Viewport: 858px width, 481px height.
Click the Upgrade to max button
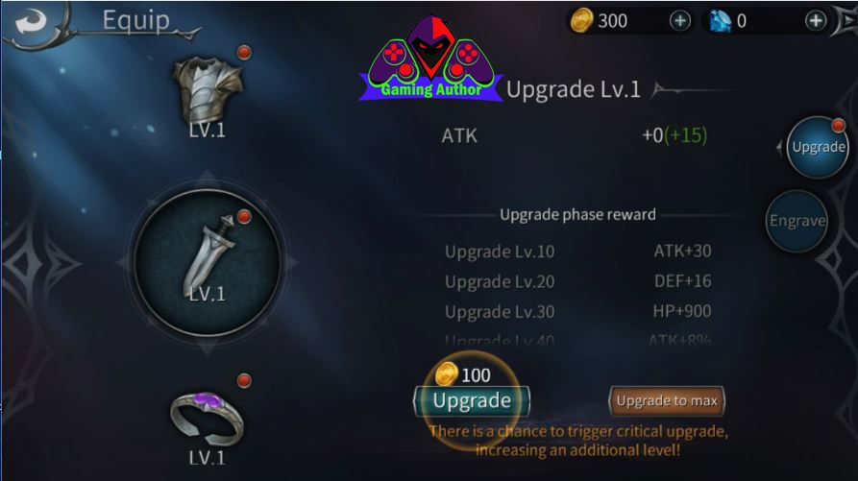(667, 400)
